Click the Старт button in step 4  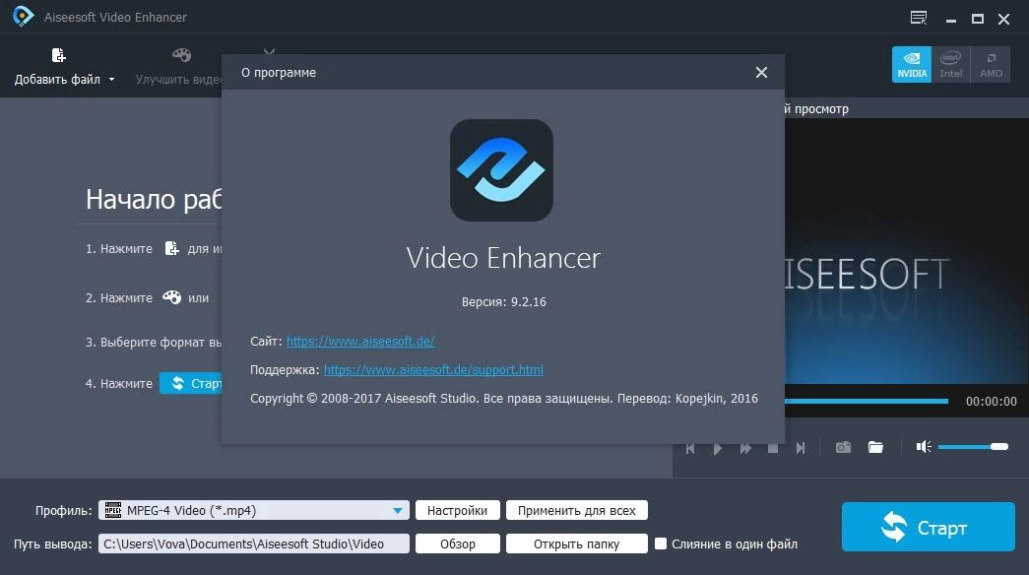(191, 383)
